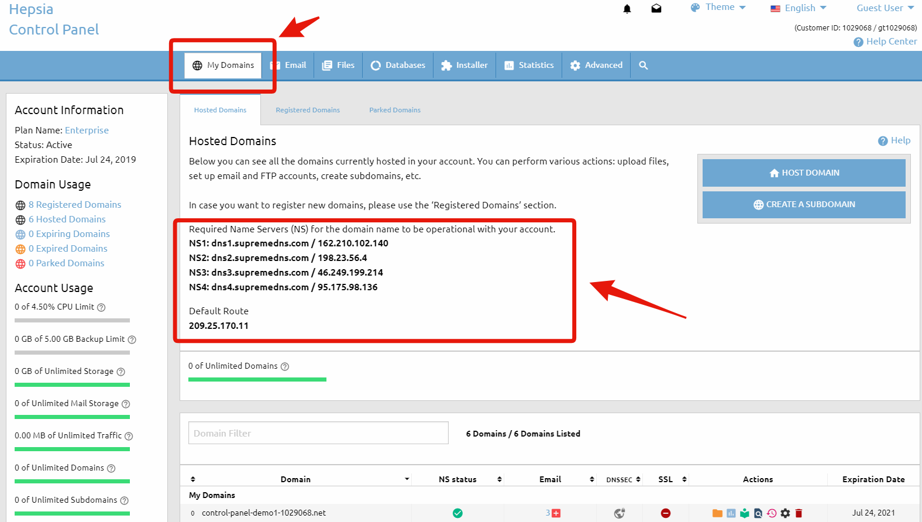The height and width of the screenshot is (522, 922).
Task: Switch to the Parked Domains tab
Action: [395, 110]
